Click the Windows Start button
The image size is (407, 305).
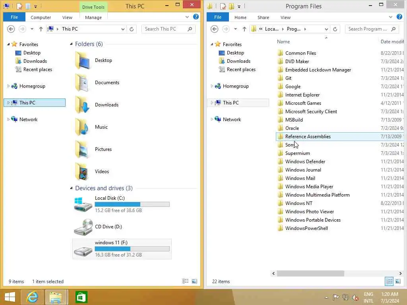tap(10, 297)
